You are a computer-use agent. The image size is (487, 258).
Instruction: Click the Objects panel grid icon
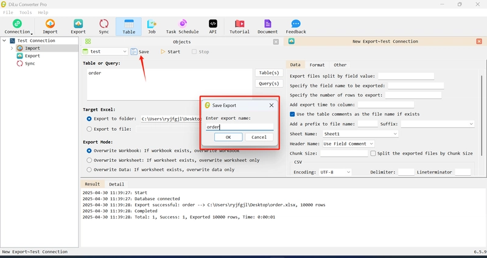(x=88, y=41)
